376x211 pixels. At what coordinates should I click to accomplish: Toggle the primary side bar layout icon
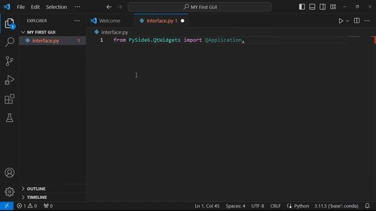click(302, 6)
